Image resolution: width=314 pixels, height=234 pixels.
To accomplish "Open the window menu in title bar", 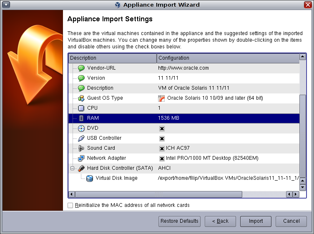I will [x=6, y=5].
